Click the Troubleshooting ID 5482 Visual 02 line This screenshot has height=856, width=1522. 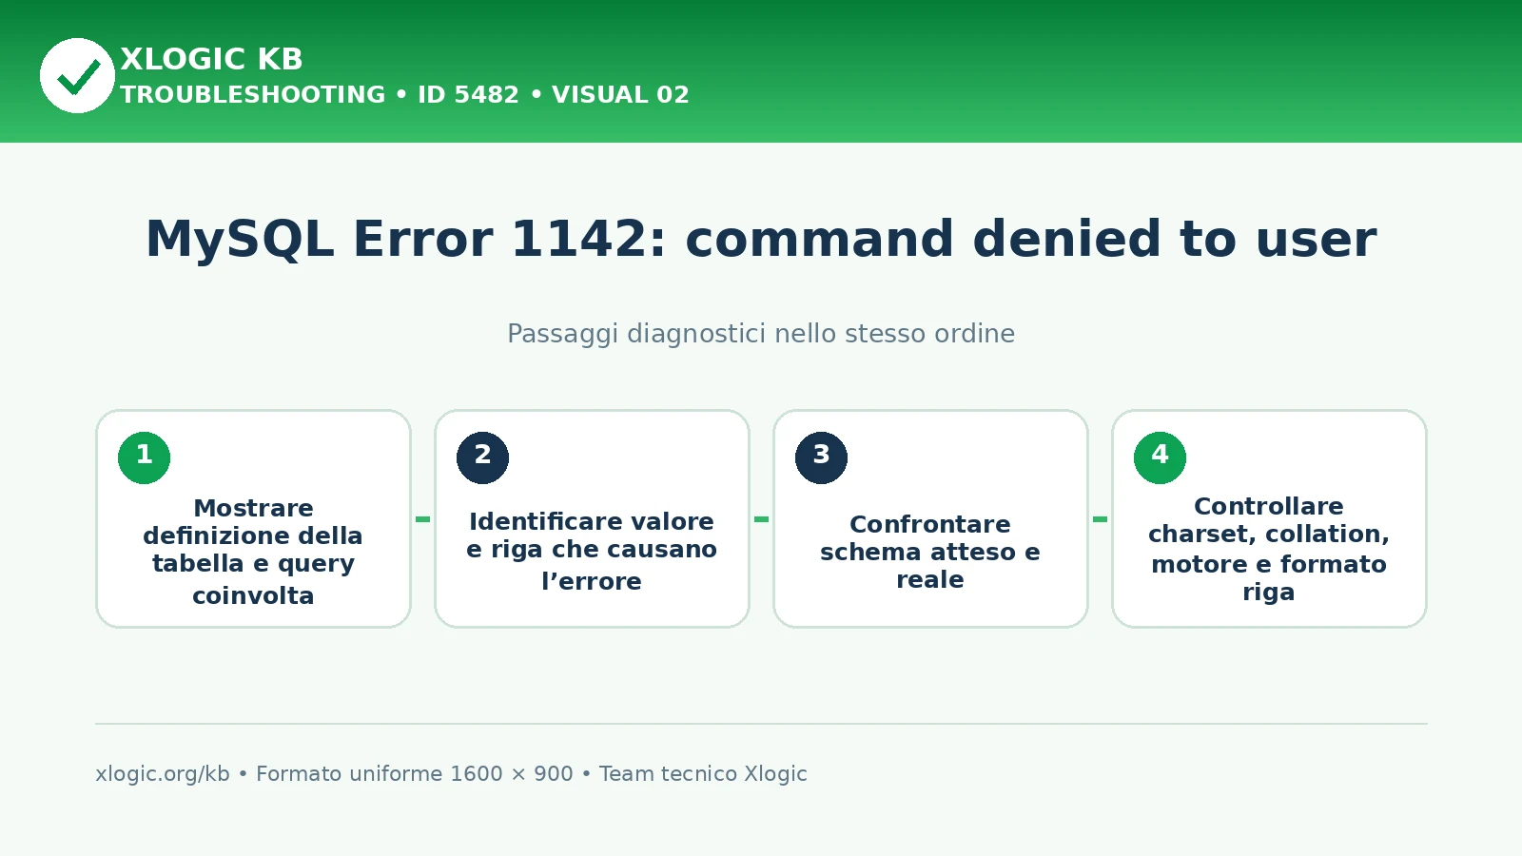click(404, 95)
